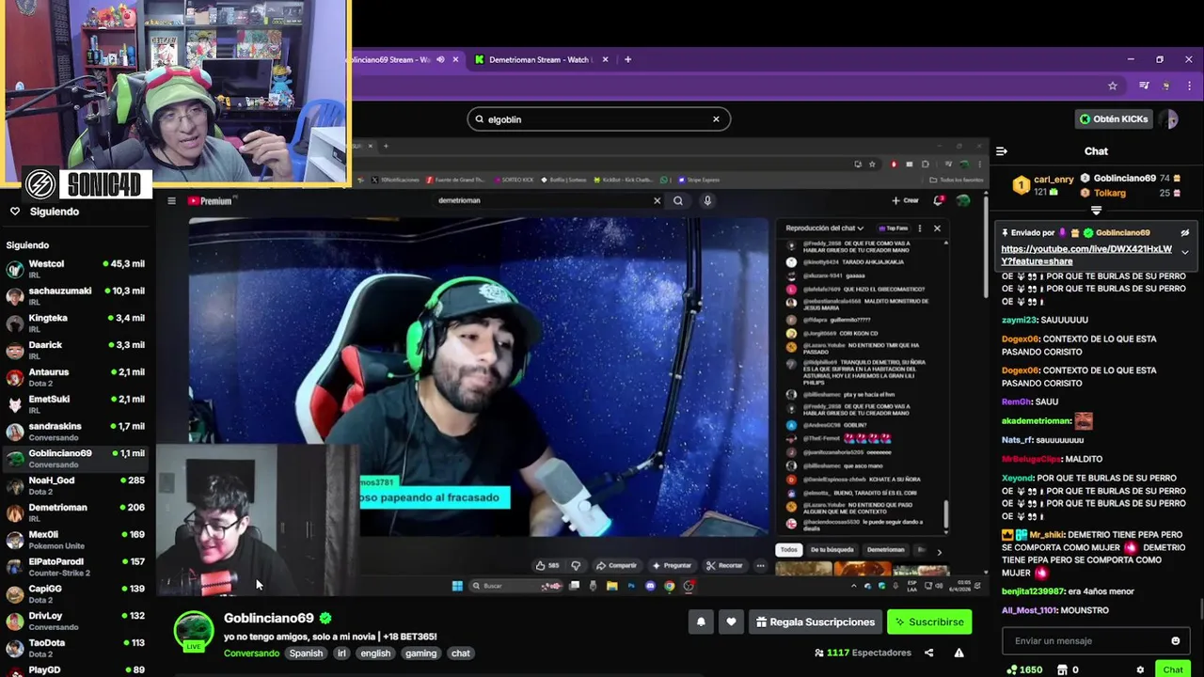Image resolution: width=1204 pixels, height=677 pixels.
Task: Open sandraskins channel in the sidebar
Action: pyautogui.click(x=76, y=432)
